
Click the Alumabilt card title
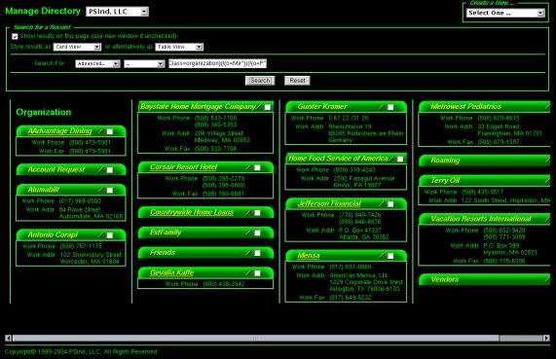point(43,190)
